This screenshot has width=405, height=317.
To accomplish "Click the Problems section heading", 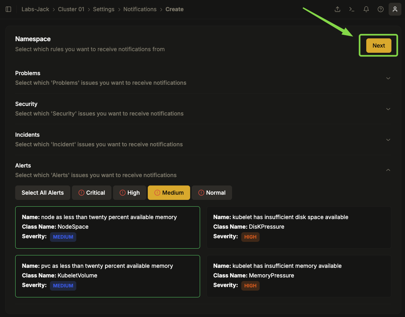I will pos(28,73).
